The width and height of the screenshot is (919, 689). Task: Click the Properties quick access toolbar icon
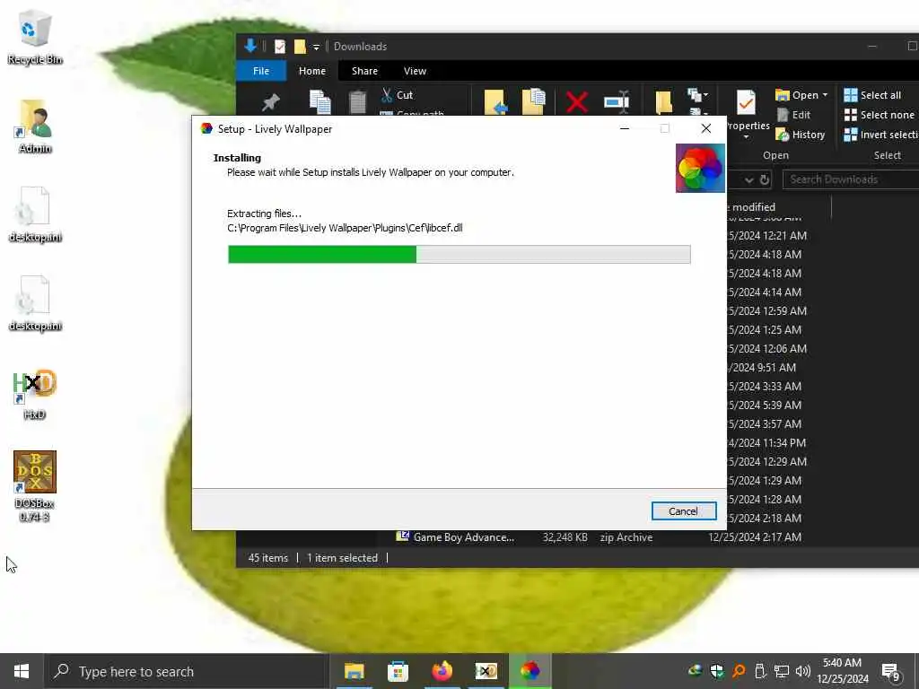point(280,47)
